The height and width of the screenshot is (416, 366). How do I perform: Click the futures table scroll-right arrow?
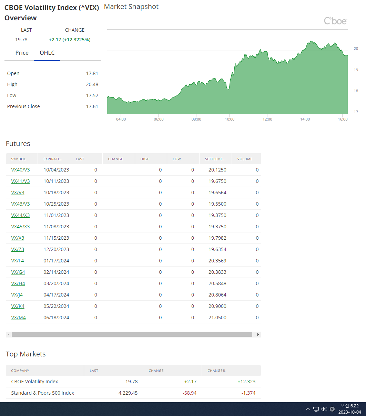[258, 334]
